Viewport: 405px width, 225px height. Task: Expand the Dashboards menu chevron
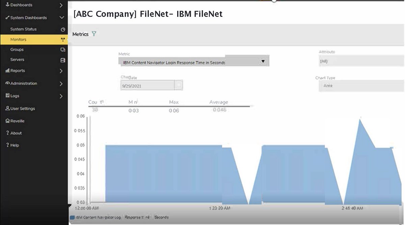coord(61,5)
